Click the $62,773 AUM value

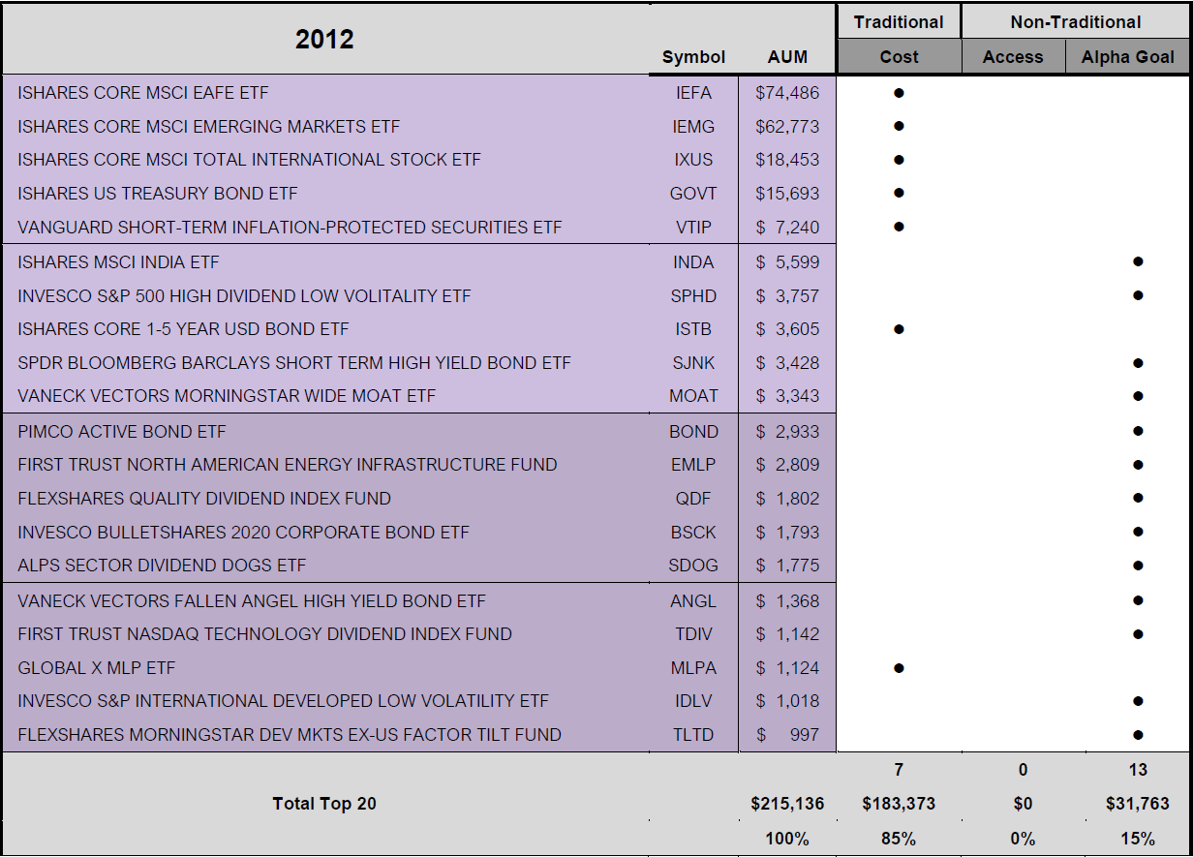(x=787, y=127)
